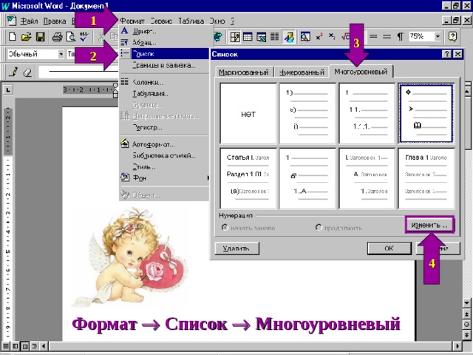
Task: Open Print Preview magnifier icon
Action: coord(71,36)
